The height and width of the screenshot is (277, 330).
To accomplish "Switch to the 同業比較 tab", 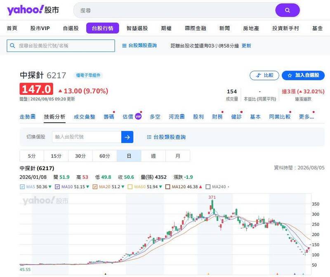I will pyautogui.click(x=280, y=117).
